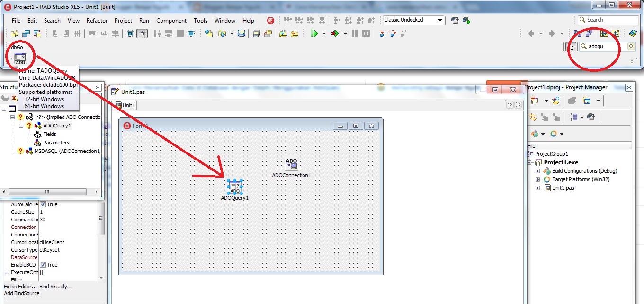Expand Build Configurations (Debug) node
Screen dimensions: 644x304
[x=538, y=171]
